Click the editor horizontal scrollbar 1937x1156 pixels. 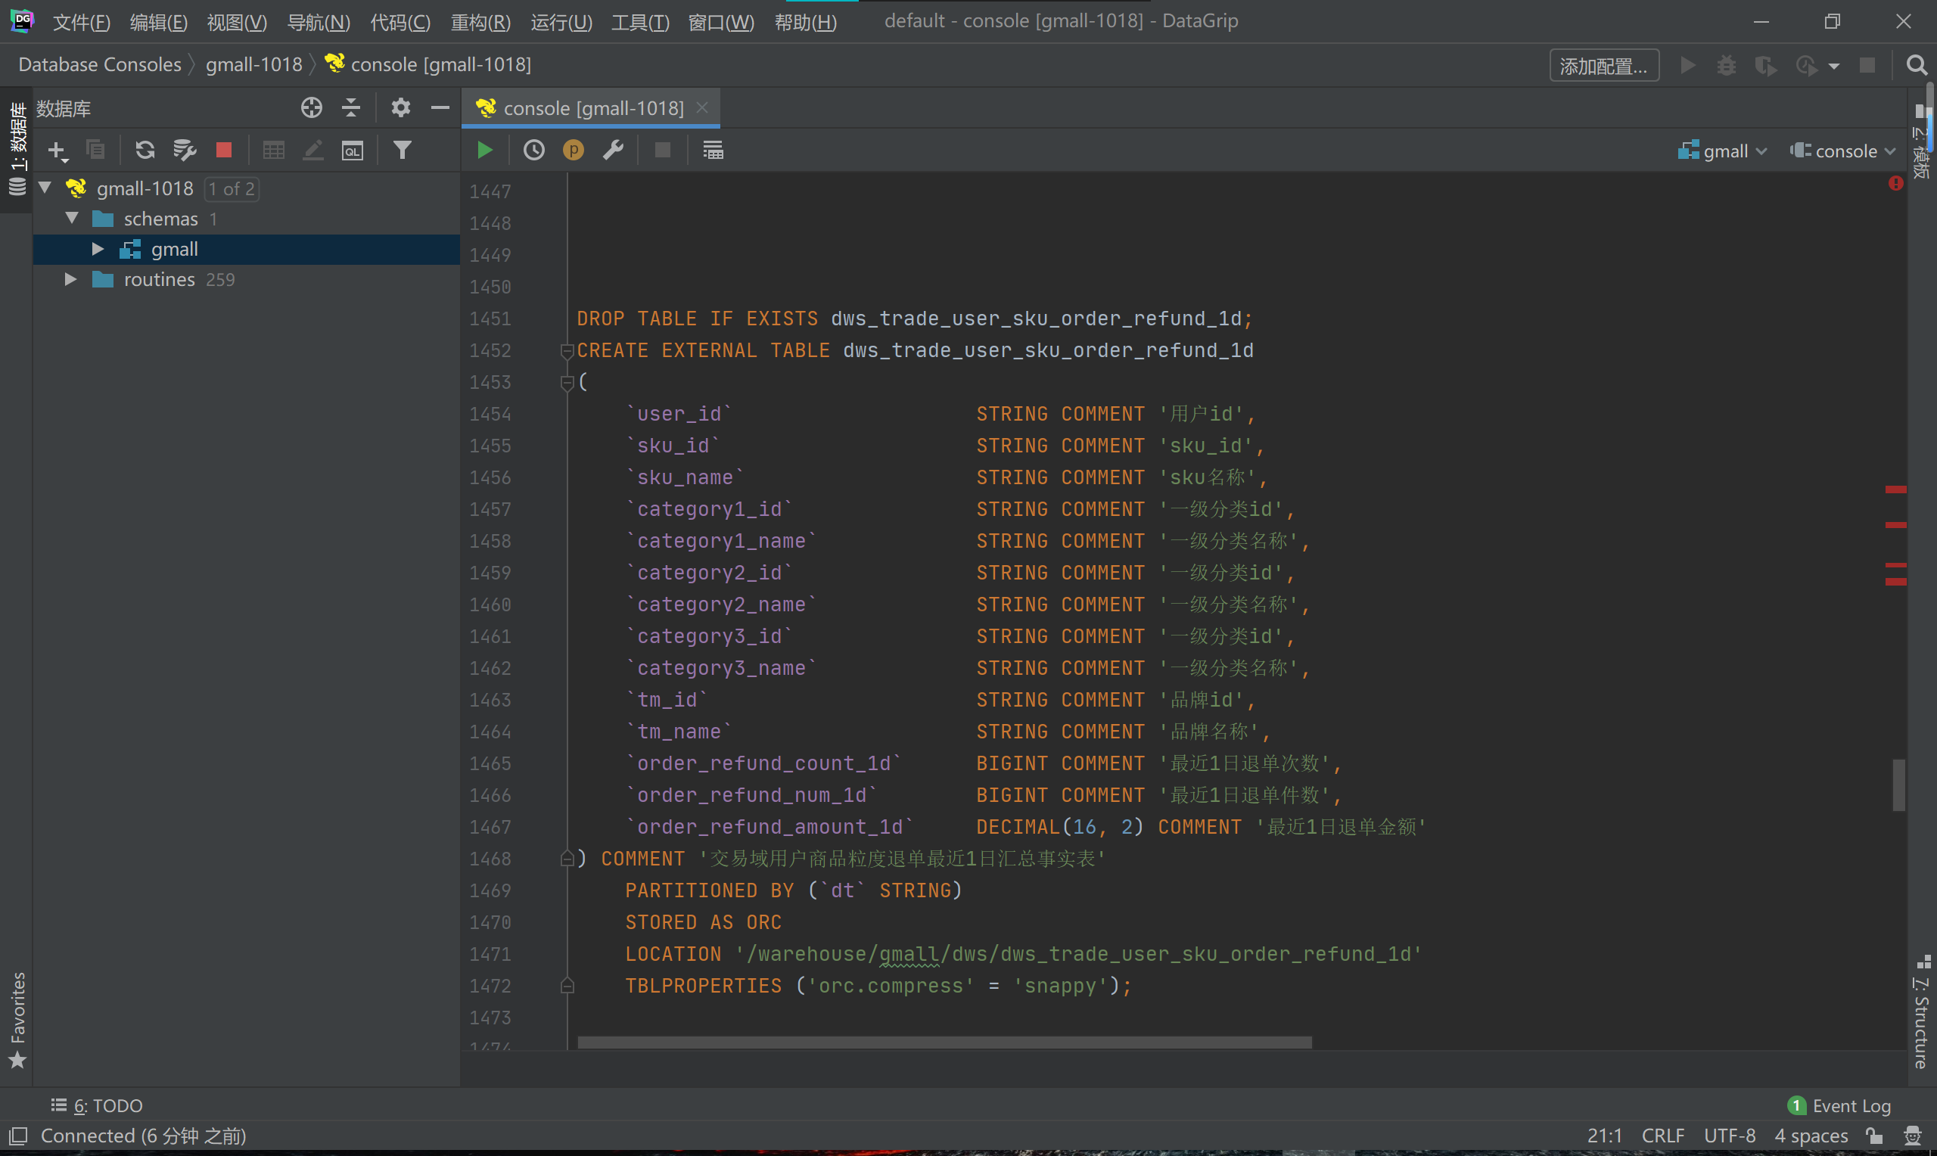pos(944,1043)
